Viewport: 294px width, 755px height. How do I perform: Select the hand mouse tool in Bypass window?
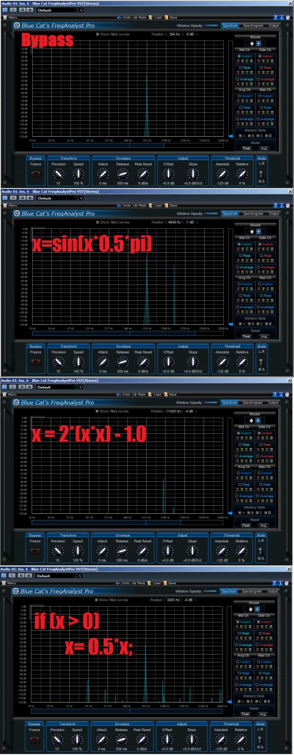tap(251, 44)
